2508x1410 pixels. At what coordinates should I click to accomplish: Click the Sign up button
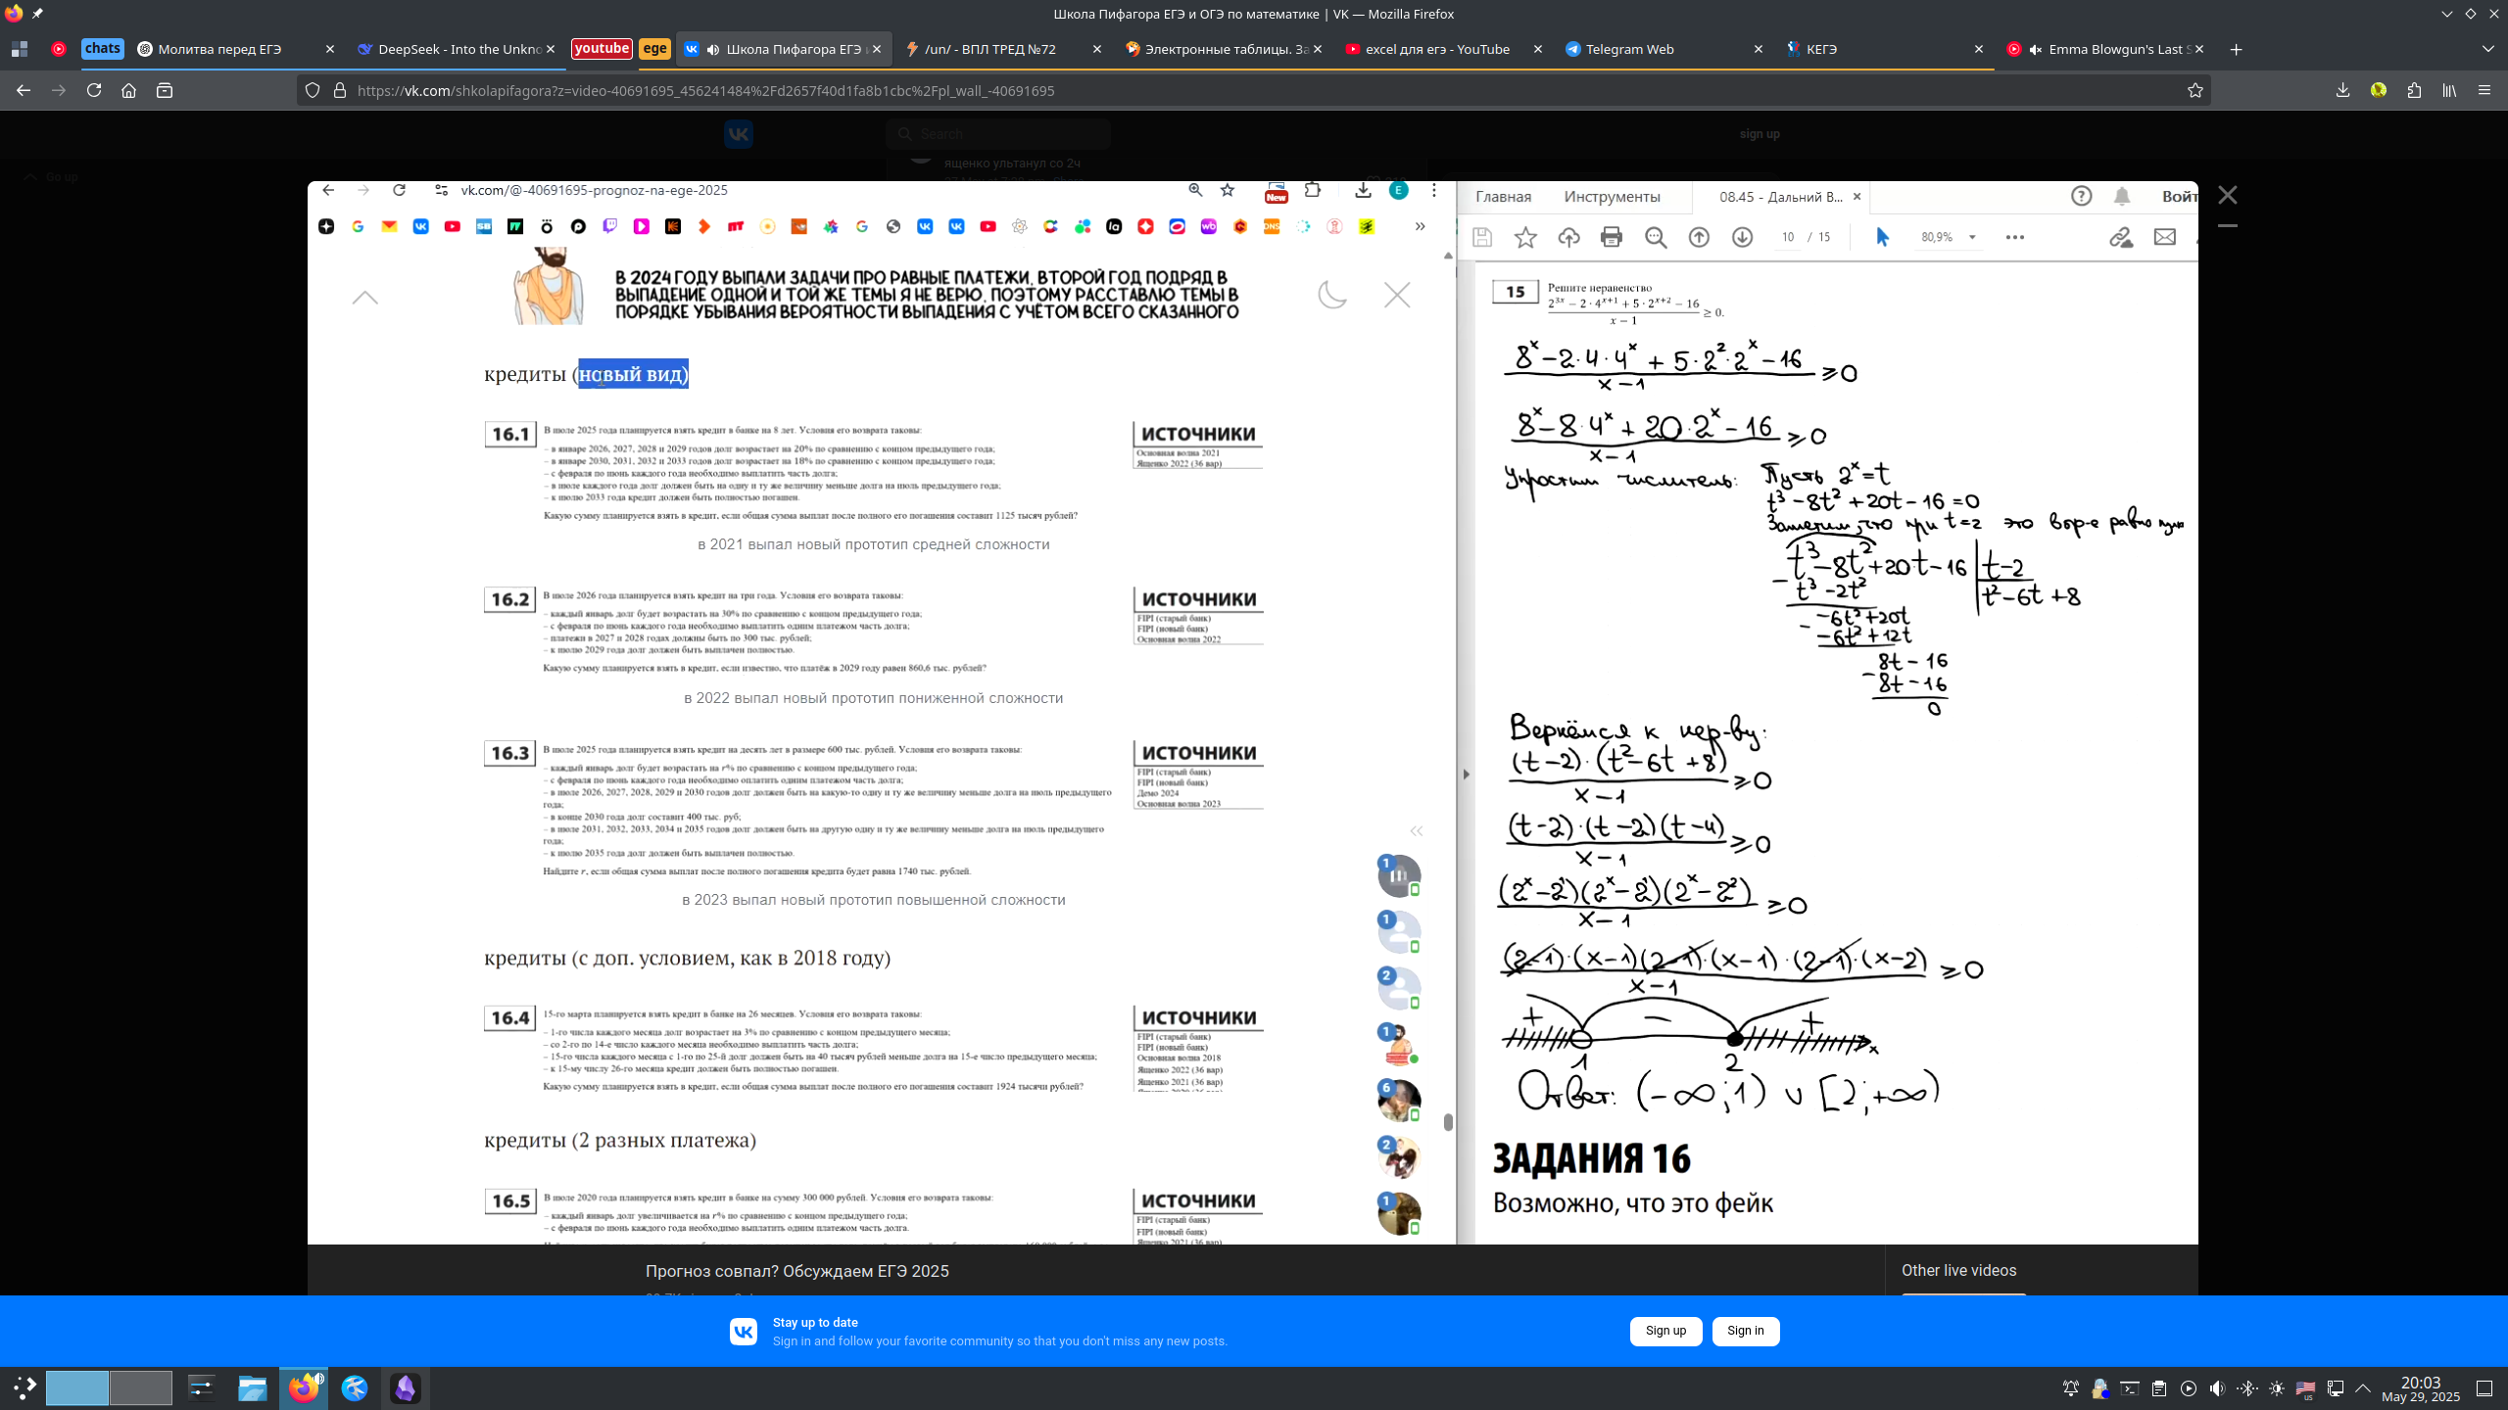click(1665, 1331)
